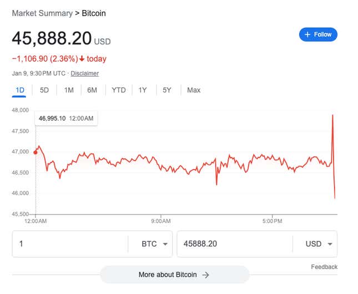The image size is (358, 294).
Task: Open the Disclaimer link
Action: [85, 73]
